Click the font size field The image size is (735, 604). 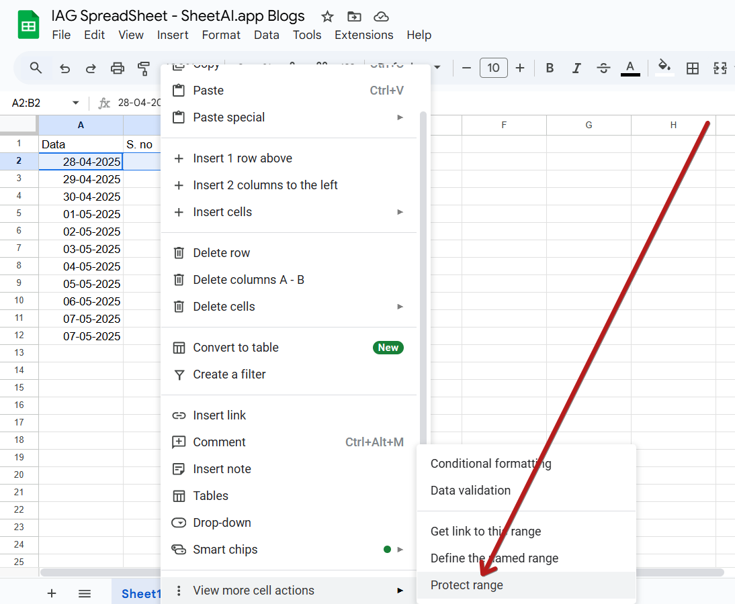pos(494,68)
